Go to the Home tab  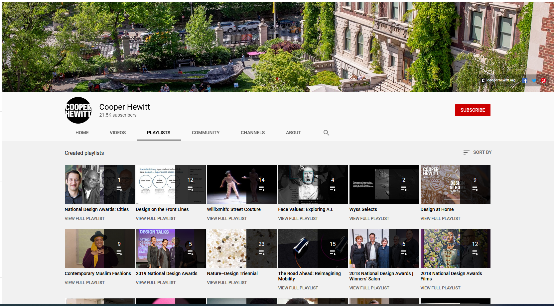[x=82, y=133]
